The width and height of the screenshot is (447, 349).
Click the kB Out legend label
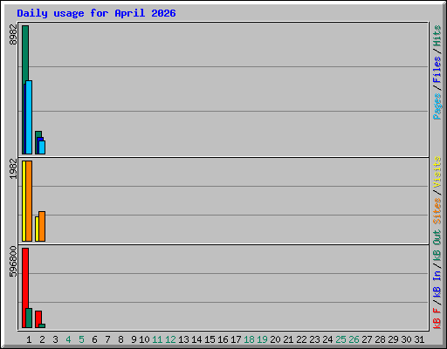point(437,244)
